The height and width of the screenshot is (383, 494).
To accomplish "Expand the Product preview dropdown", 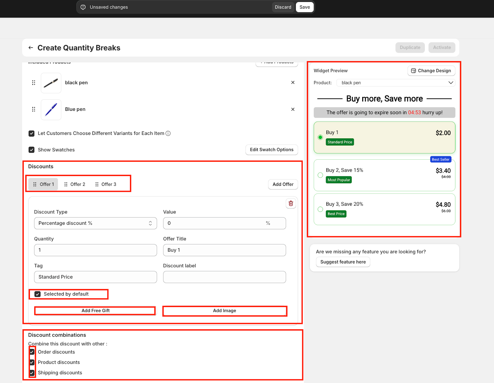I will click(x=396, y=83).
